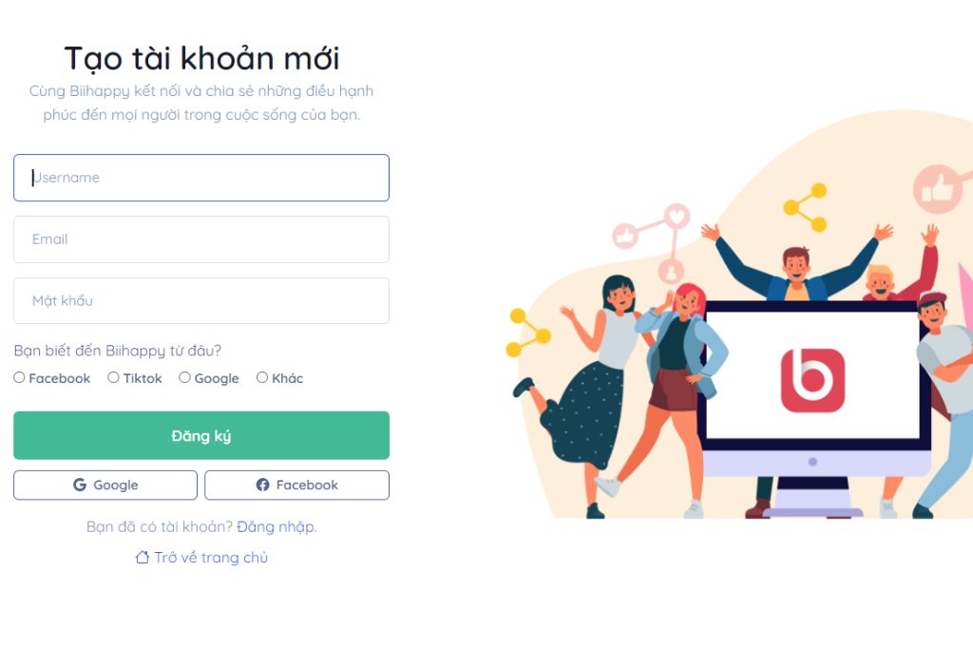Open the Đăng nhập login link
Screen dimensions: 973x648
[x=277, y=527]
